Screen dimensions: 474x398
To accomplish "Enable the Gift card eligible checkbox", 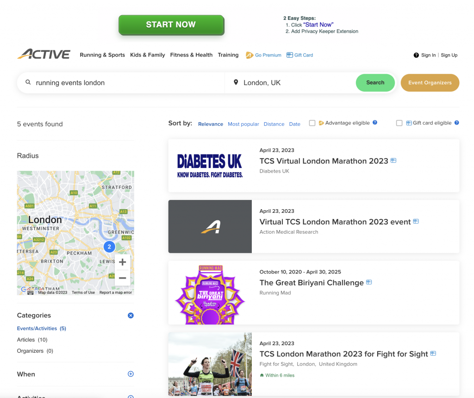I will point(399,123).
